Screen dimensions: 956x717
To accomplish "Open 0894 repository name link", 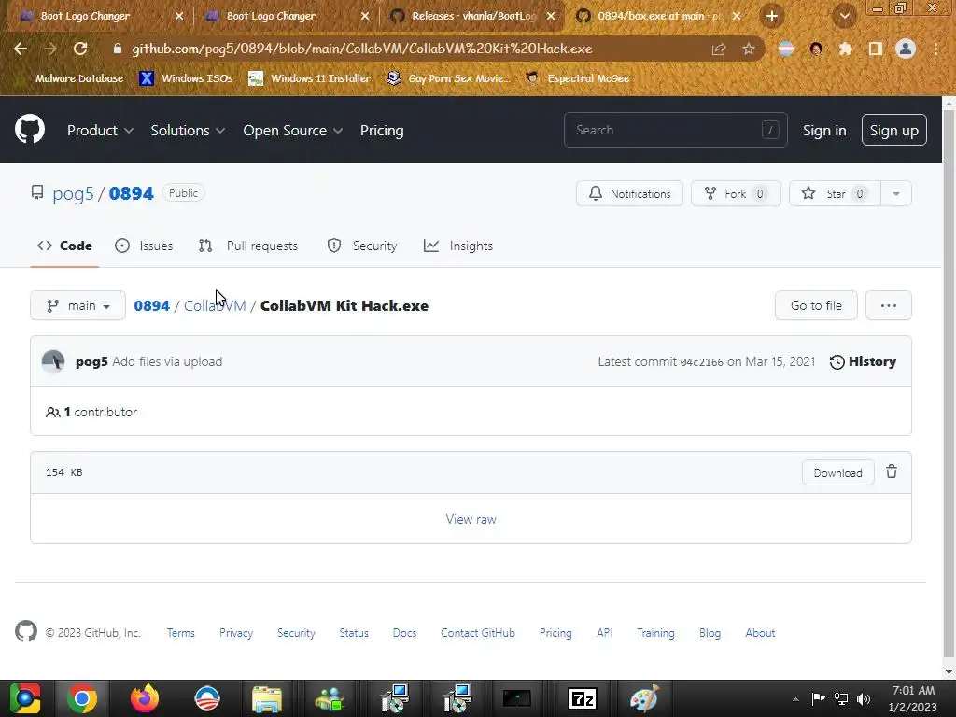I will coord(131,193).
